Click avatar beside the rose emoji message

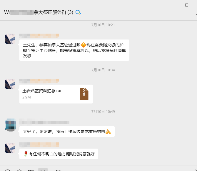[x=10, y=148]
